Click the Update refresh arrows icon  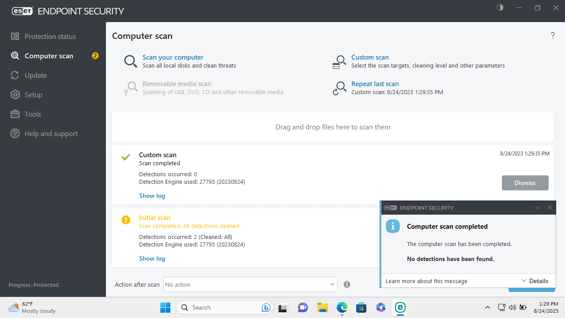coord(15,75)
